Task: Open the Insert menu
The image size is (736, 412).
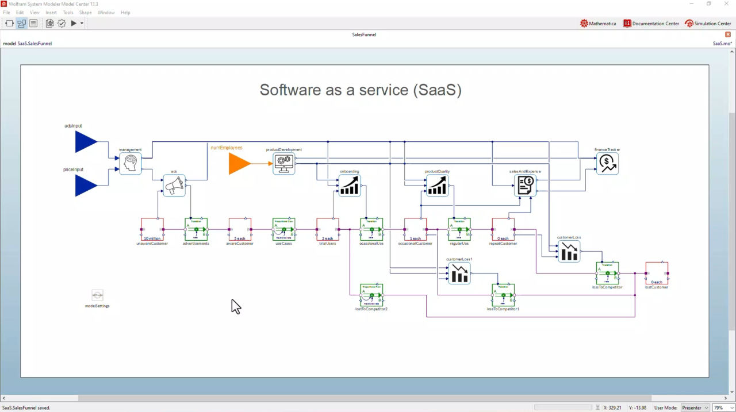Action: point(51,12)
